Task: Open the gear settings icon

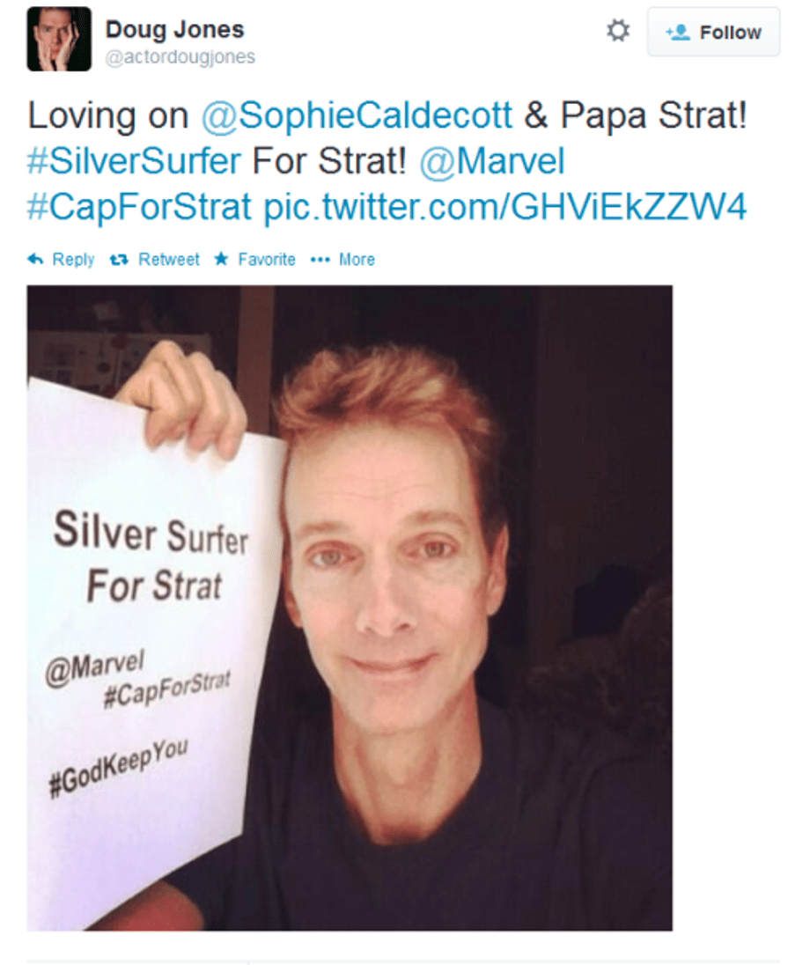Action: coord(618,31)
